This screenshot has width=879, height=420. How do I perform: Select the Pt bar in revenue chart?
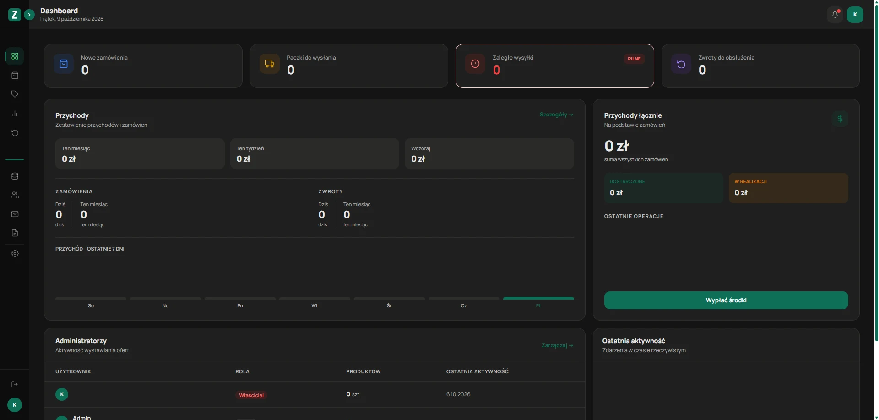point(538,299)
